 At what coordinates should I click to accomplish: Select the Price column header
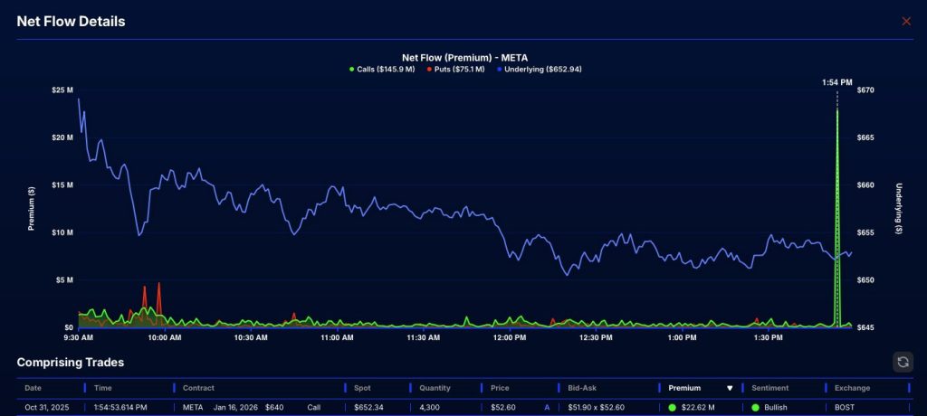[500, 388]
